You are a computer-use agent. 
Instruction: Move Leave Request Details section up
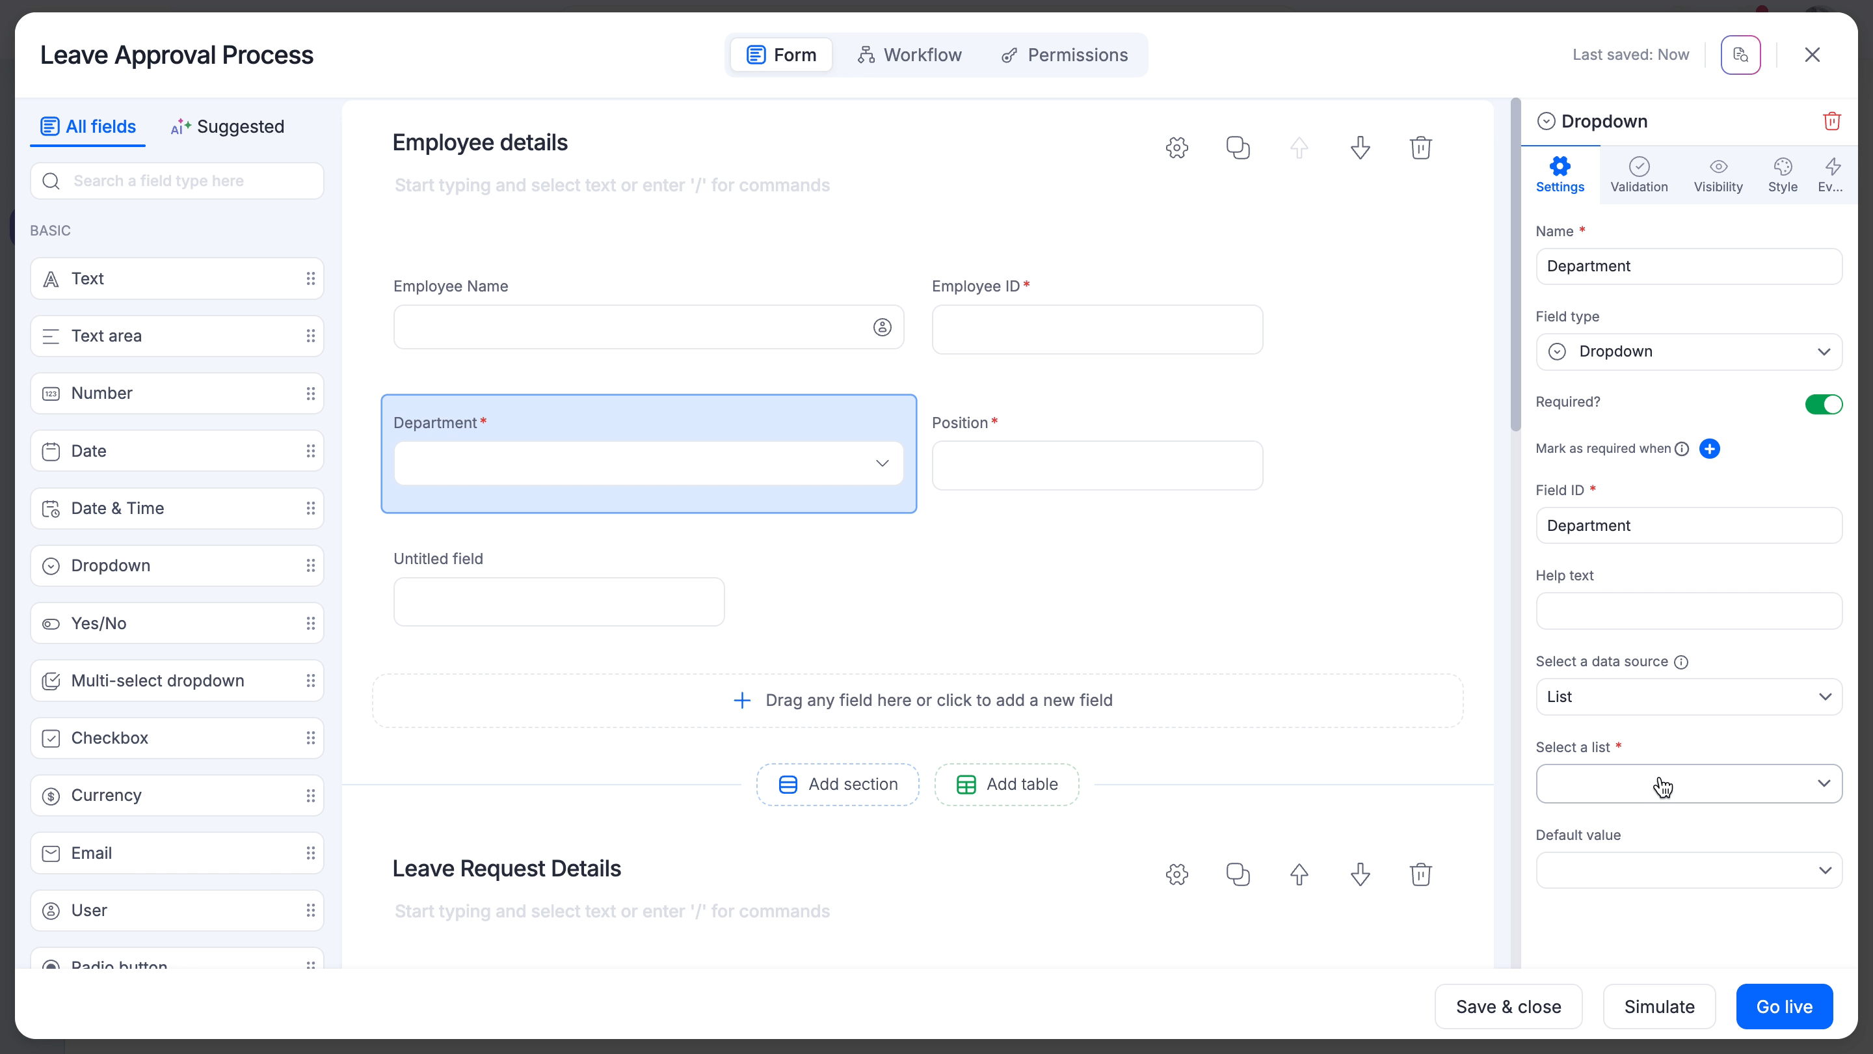(1299, 874)
